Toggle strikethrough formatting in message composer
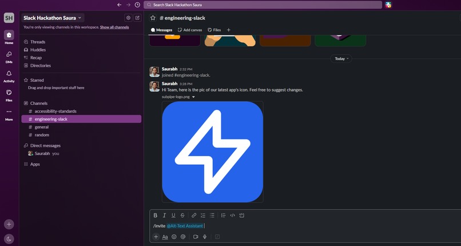This screenshot has height=246, width=461. point(182,216)
